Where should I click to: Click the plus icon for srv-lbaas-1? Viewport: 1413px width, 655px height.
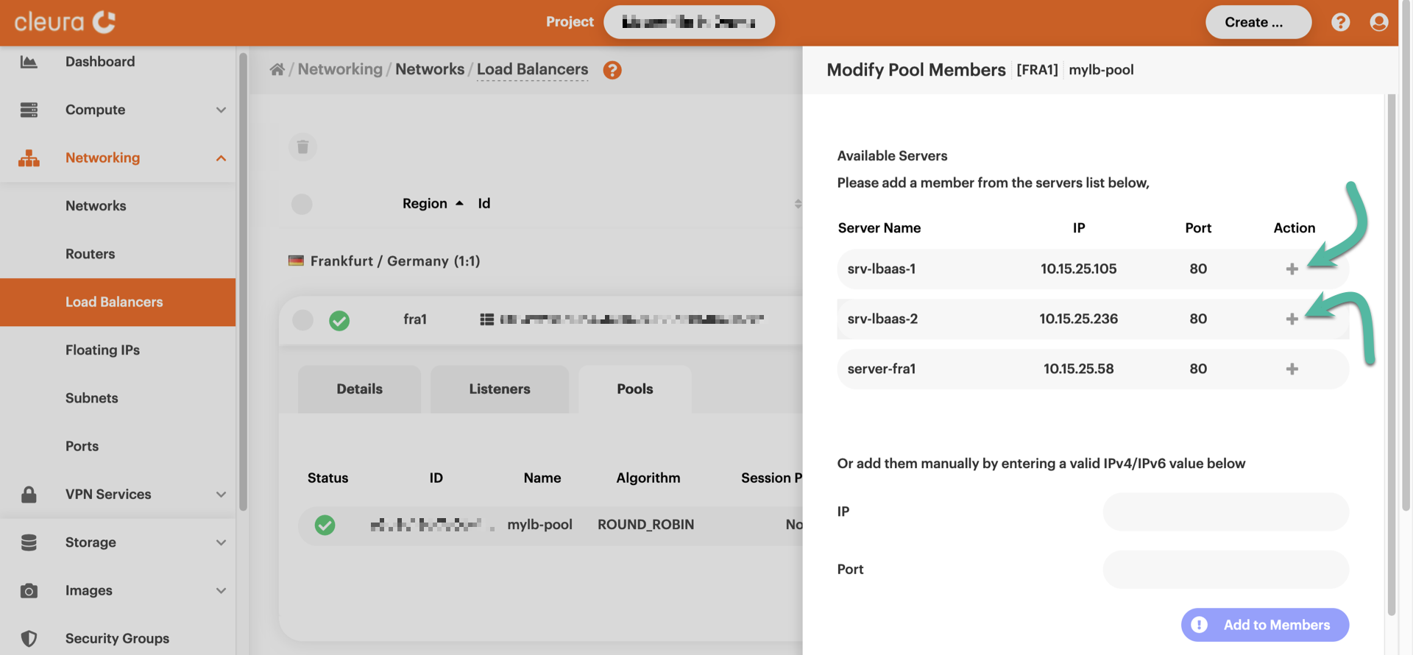1292,269
